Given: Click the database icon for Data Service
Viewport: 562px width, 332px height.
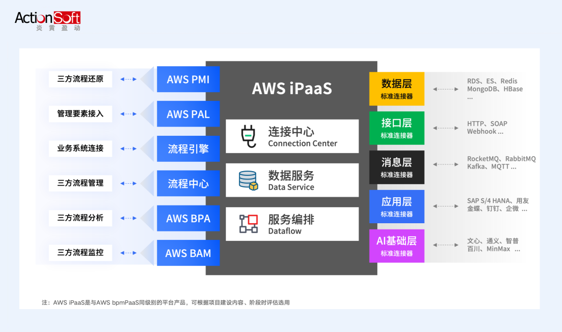Looking at the screenshot, I should pyautogui.click(x=248, y=180).
